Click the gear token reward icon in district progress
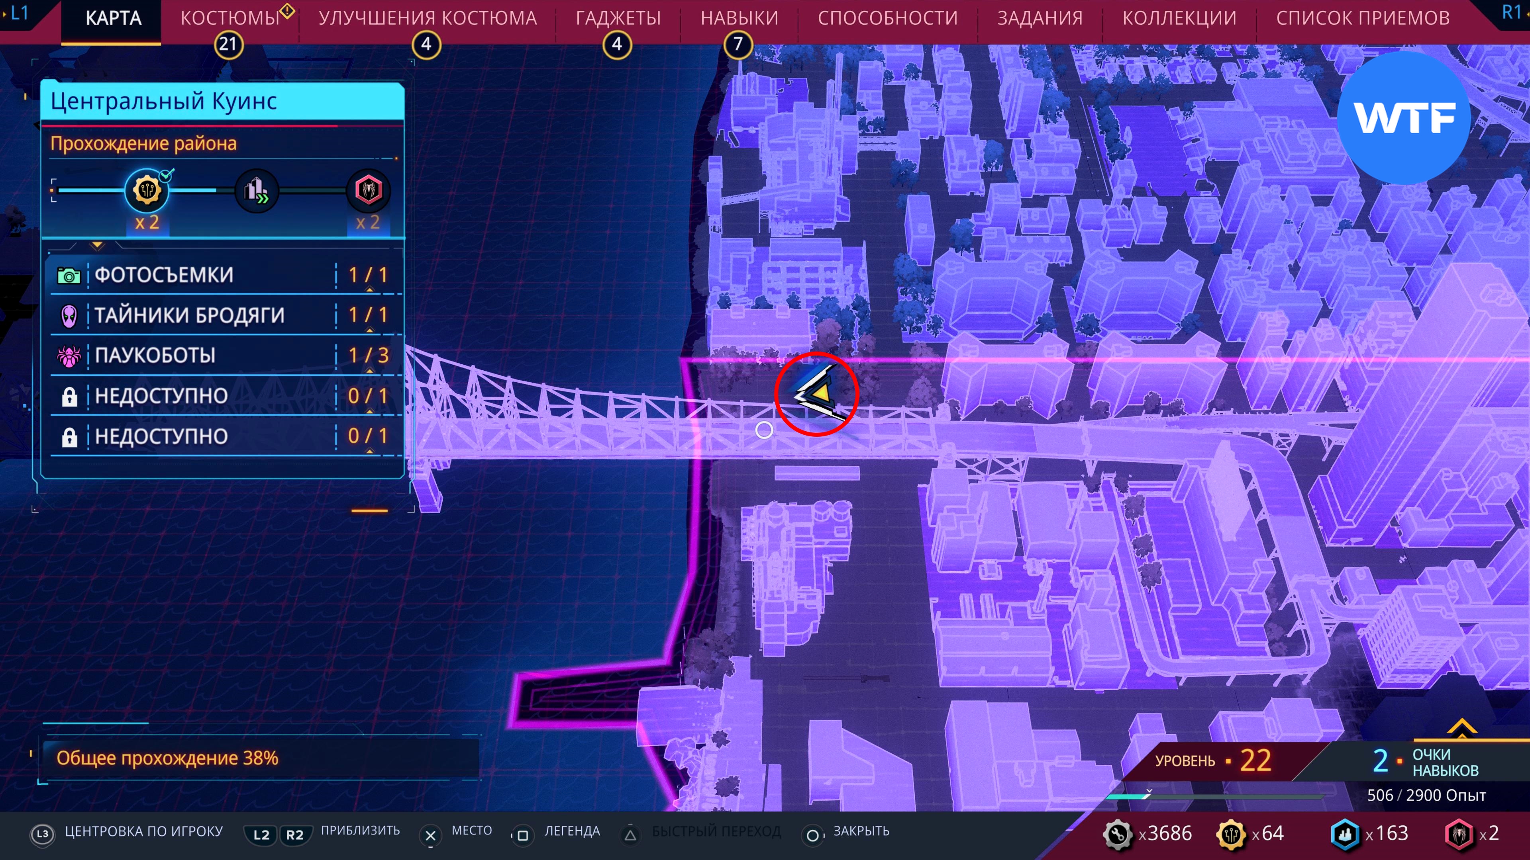This screenshot has width=1530, height=860. coord(147,191)
